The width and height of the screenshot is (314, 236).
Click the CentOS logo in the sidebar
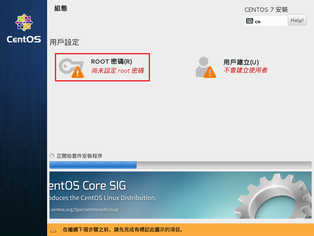[x=24, y=29]
